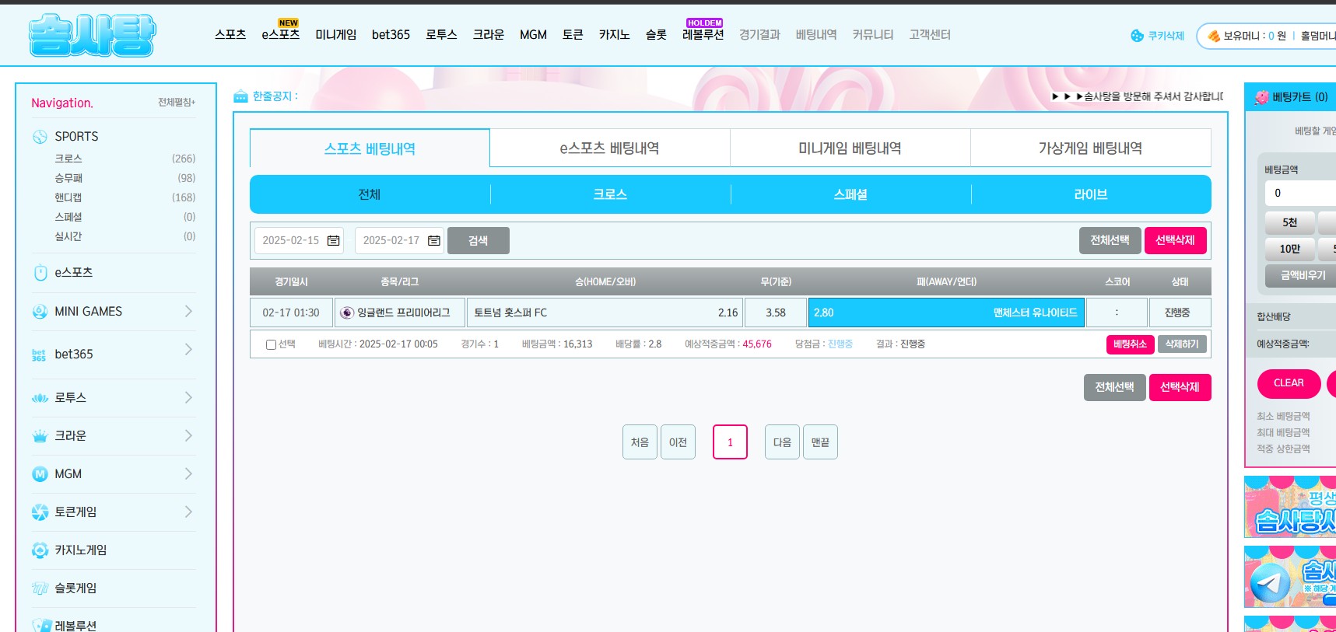Expand the 로투스 menu arrow
The width and height of the screenshot is (1336, 632).
point(188,398)
